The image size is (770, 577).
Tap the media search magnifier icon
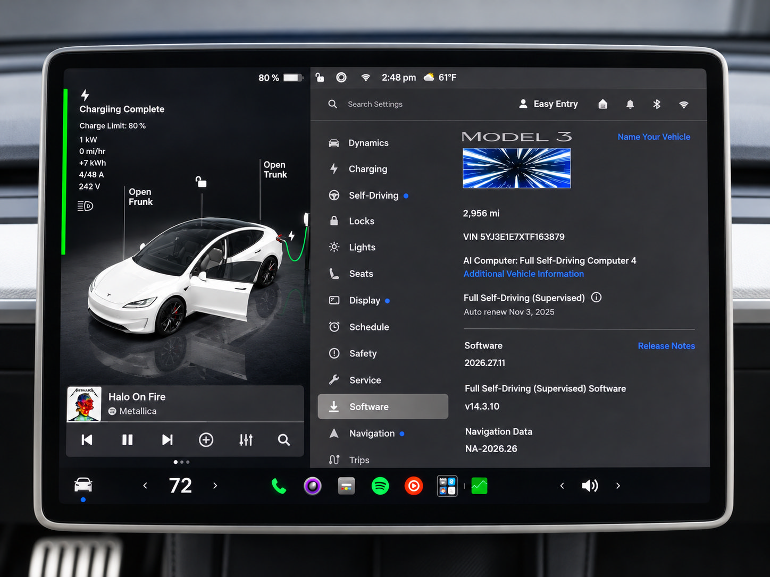284,440
